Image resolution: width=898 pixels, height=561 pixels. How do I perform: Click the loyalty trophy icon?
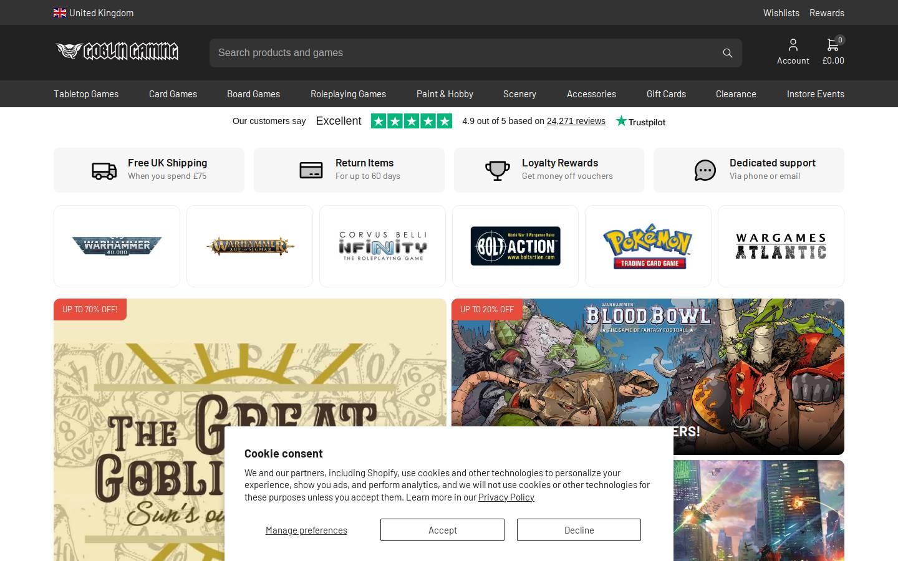point(498,170)
